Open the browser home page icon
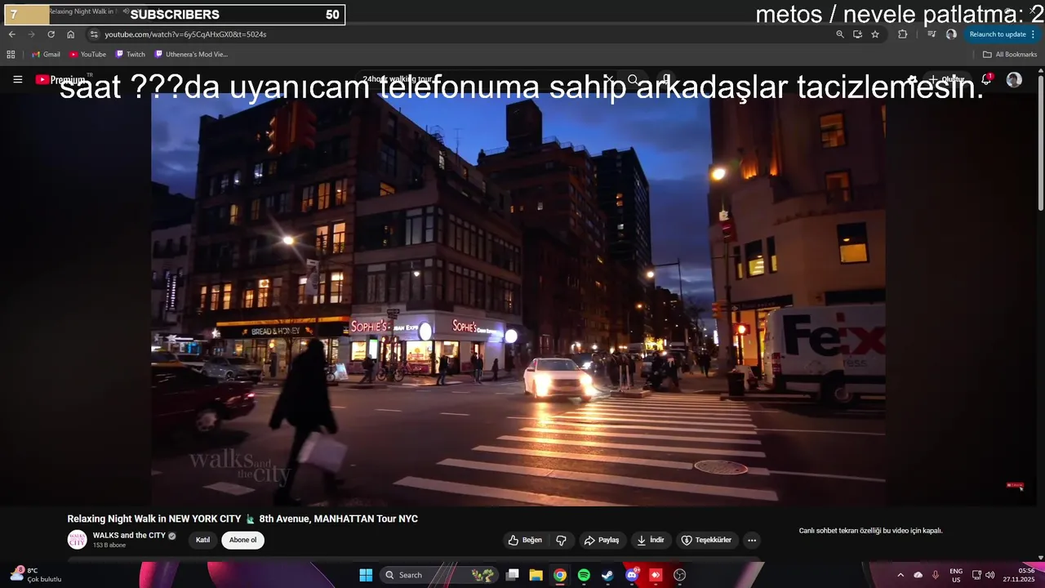Image resolution: width=1045 pixels, height=588 pixels. coord(70,34)
